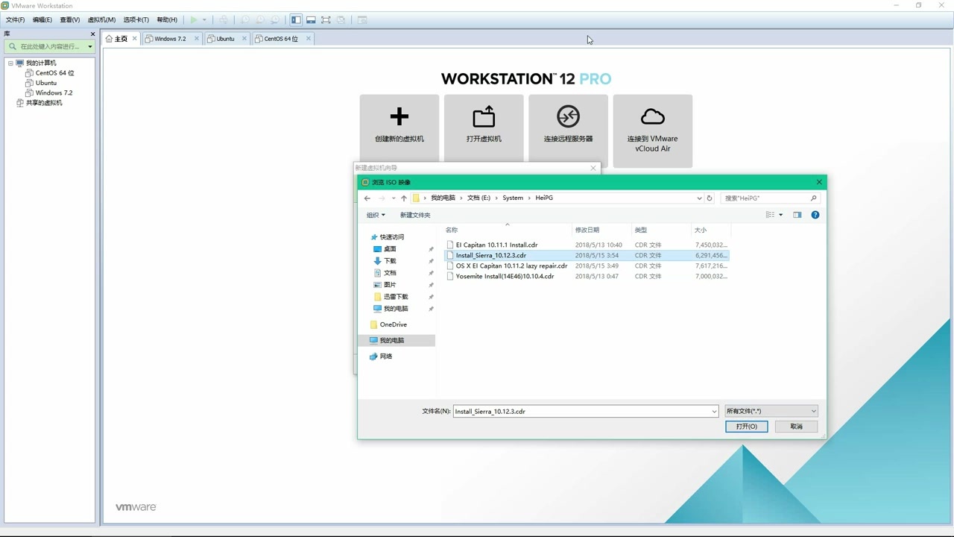Click the full screen mode icon

(x=326, y=20)
